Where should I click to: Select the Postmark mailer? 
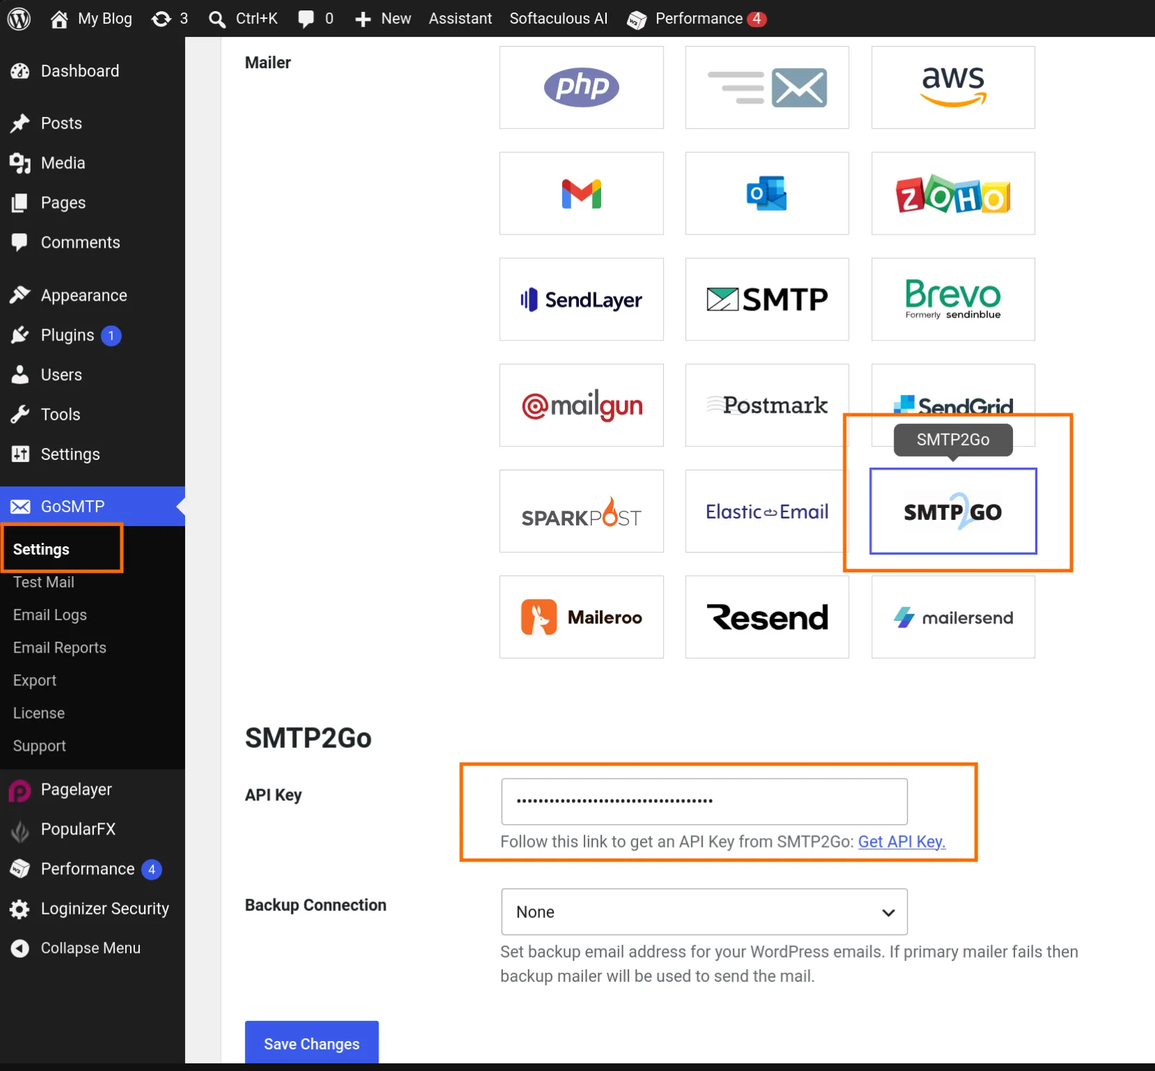pos(767,405)
